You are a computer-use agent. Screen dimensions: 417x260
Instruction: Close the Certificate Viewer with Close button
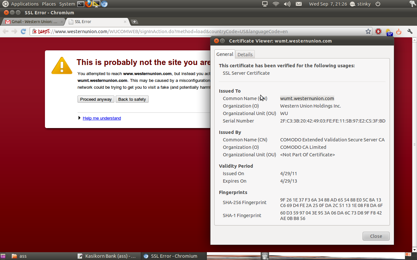coord(376,236)
